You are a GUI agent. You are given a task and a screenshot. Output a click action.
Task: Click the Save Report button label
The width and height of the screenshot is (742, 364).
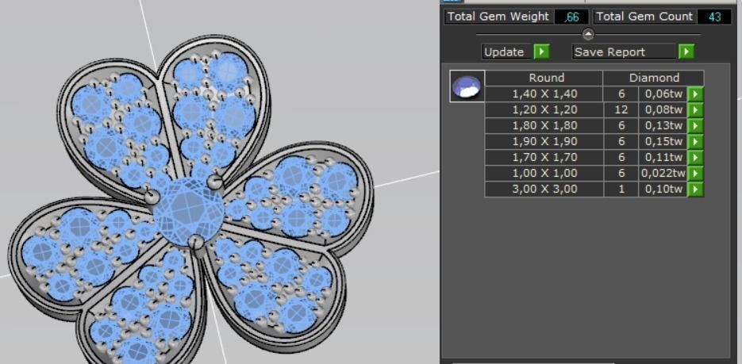tap(625, 52)
